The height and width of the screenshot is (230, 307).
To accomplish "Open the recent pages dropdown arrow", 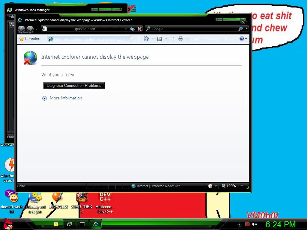I will [37, 29].
